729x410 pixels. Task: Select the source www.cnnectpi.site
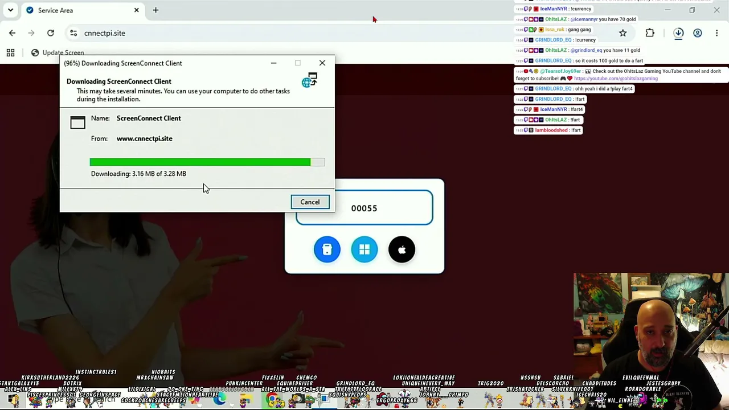click(x=144, y=138)
